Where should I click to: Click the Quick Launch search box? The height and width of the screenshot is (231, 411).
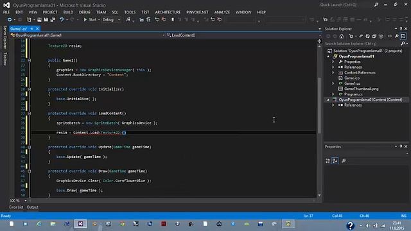pos(346,4)
